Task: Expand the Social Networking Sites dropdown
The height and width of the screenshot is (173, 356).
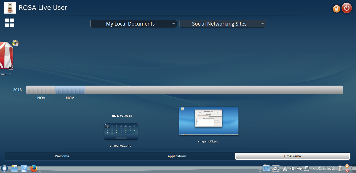Action: pyautogui.click(x=222, y=24)
